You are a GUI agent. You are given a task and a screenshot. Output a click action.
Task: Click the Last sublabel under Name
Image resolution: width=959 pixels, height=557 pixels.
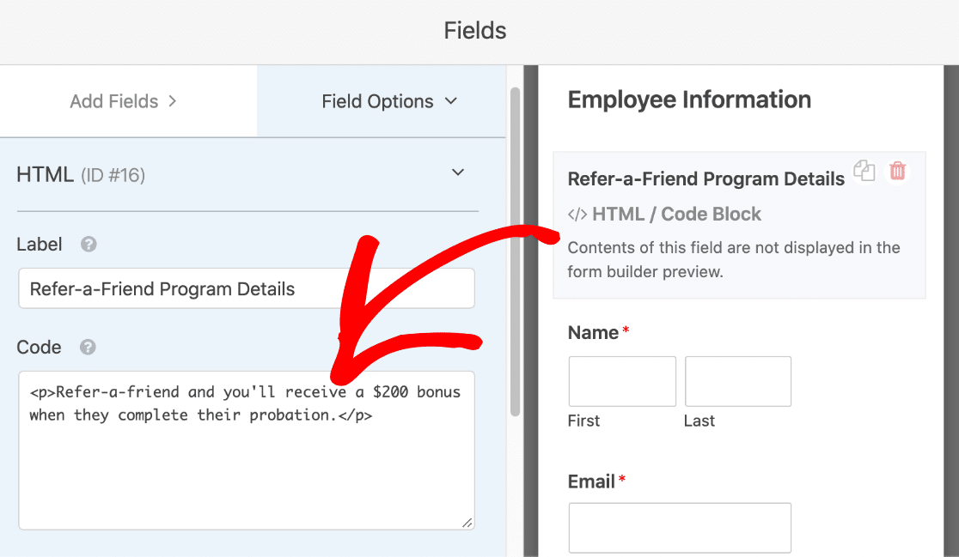[699, 421]
